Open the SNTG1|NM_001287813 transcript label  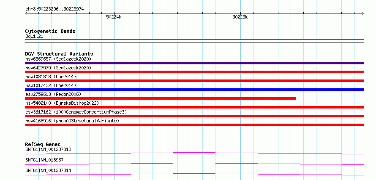[x=48, y=149]
